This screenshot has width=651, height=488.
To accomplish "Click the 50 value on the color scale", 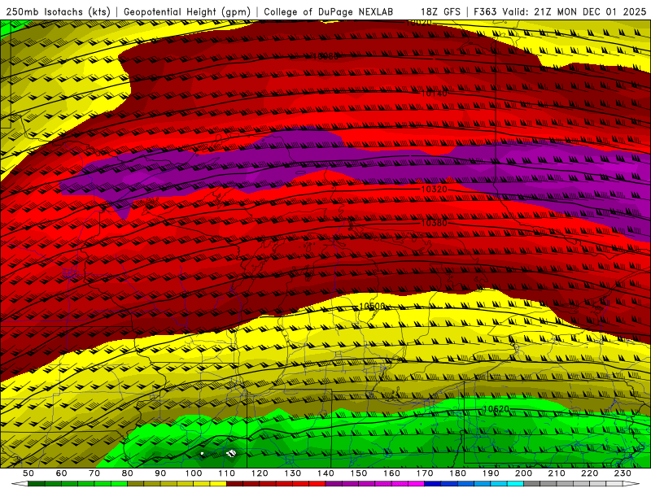I will coord(28,473).
